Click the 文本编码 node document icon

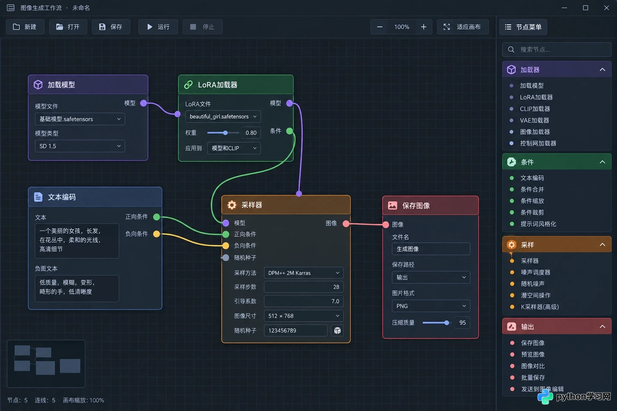tap(38, 197)
